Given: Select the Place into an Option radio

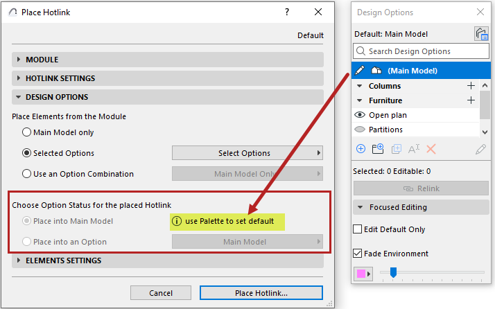Looking at the screenshot, I should (26, 242).
